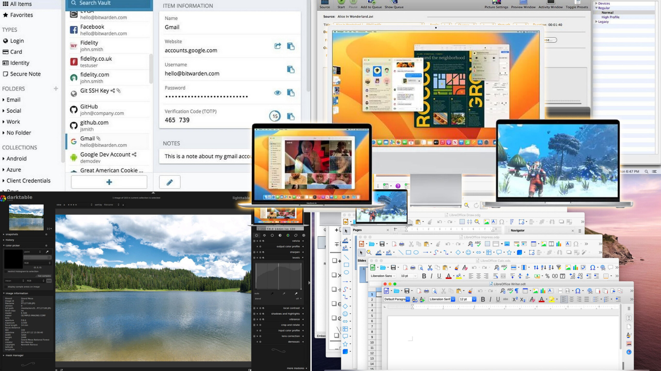Screen dimensions: 661x371
Task: Select the Ellipse tool in Impress drawing toolbar
Action: (416, 252)
